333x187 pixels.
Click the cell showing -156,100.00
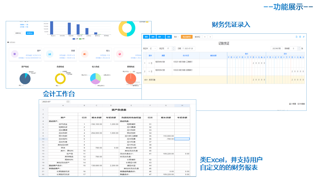click(96, 124)
